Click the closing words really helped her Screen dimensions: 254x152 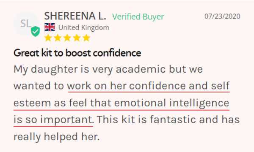click(56, 137)
